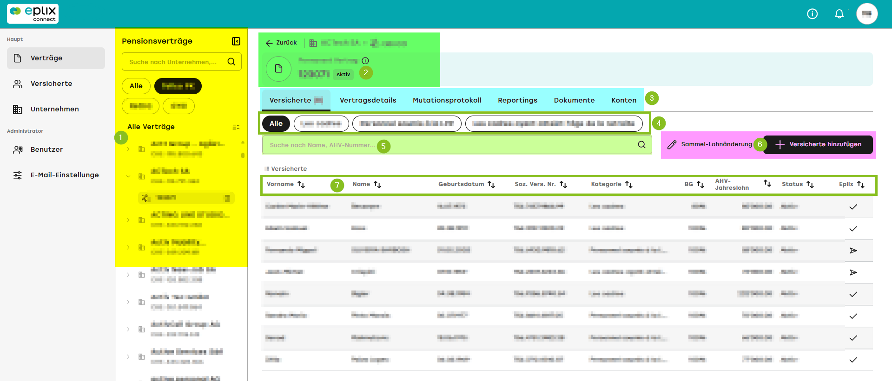Collapse all contracts list icon

[236, 127]
